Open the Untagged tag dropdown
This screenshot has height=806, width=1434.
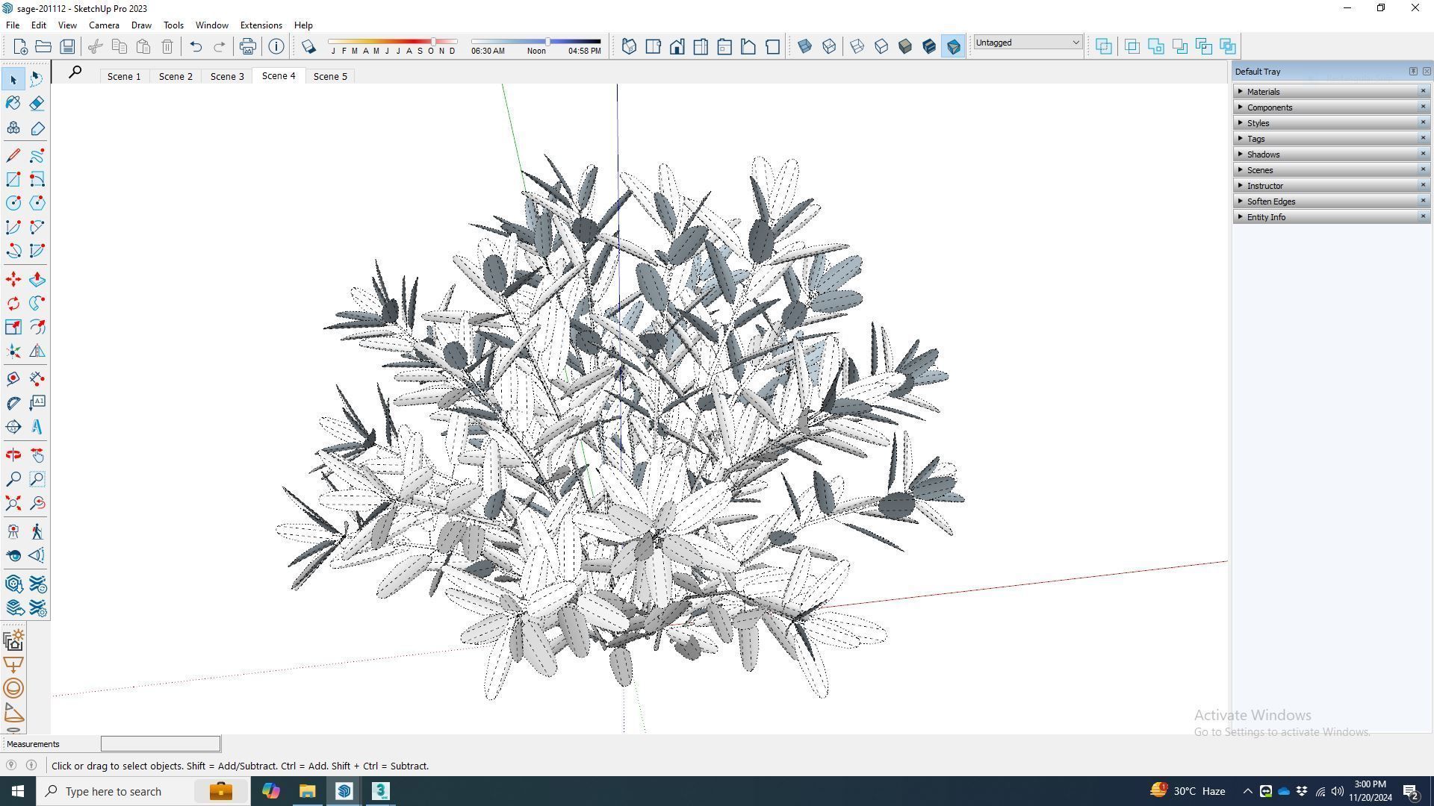1028,43
